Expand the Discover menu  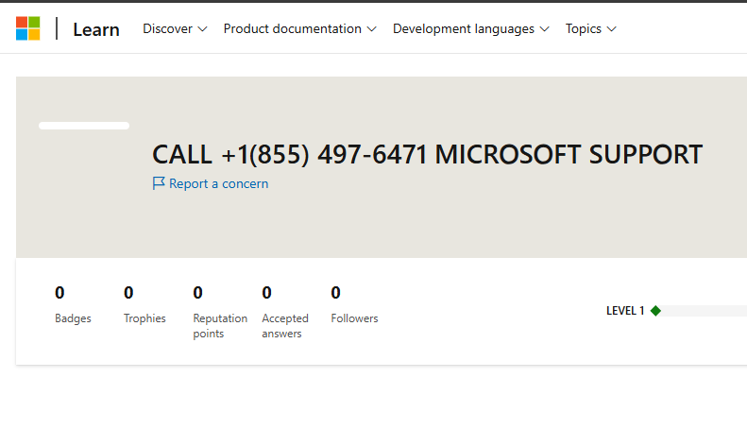click(x=175, y=29)
